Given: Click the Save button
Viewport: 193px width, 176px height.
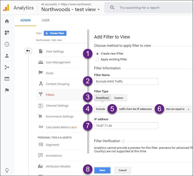Looking at the screenshot, I should click(x=102, y=170).
